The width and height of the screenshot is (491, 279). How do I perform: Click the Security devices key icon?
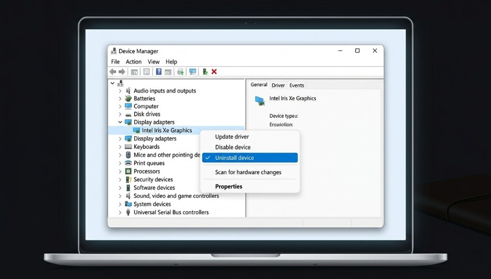[128, 179]
